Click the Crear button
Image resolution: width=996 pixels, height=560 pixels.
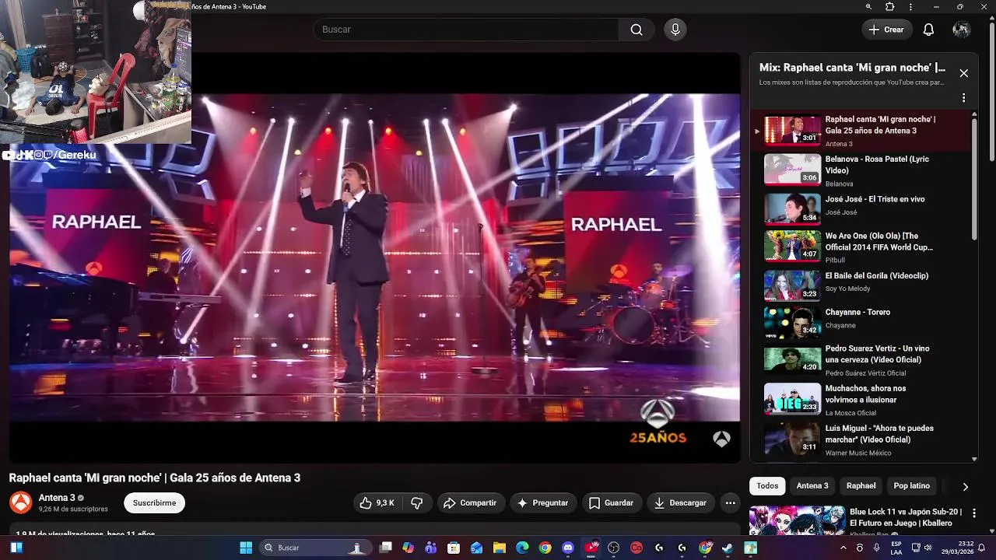point(886,30)
